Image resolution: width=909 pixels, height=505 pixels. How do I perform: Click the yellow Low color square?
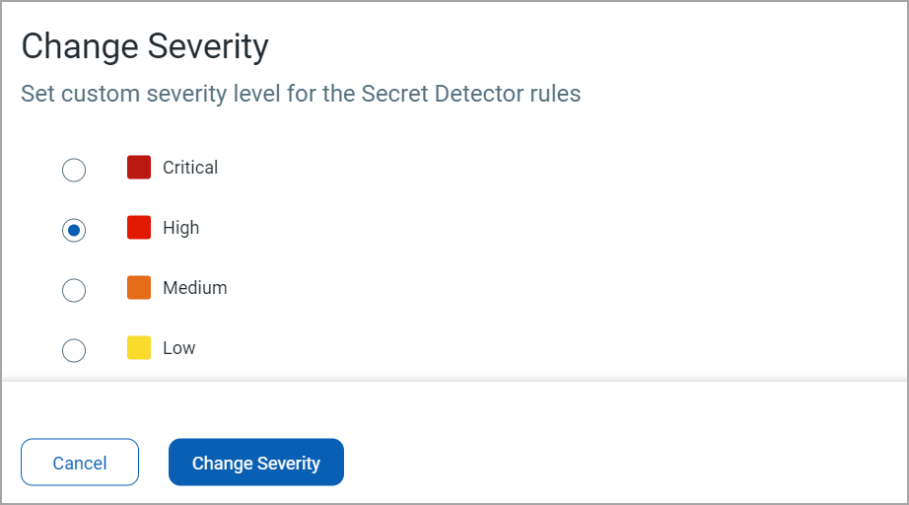click(139, 348)
